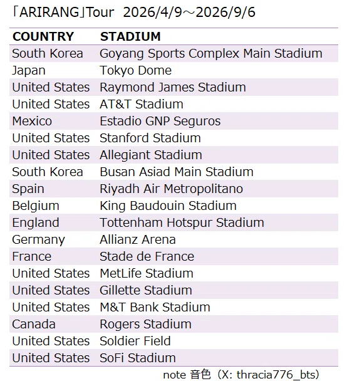347x381 pixels.
Task: Select the King Baudouin Stadium cell
Action: click(168, 206)
